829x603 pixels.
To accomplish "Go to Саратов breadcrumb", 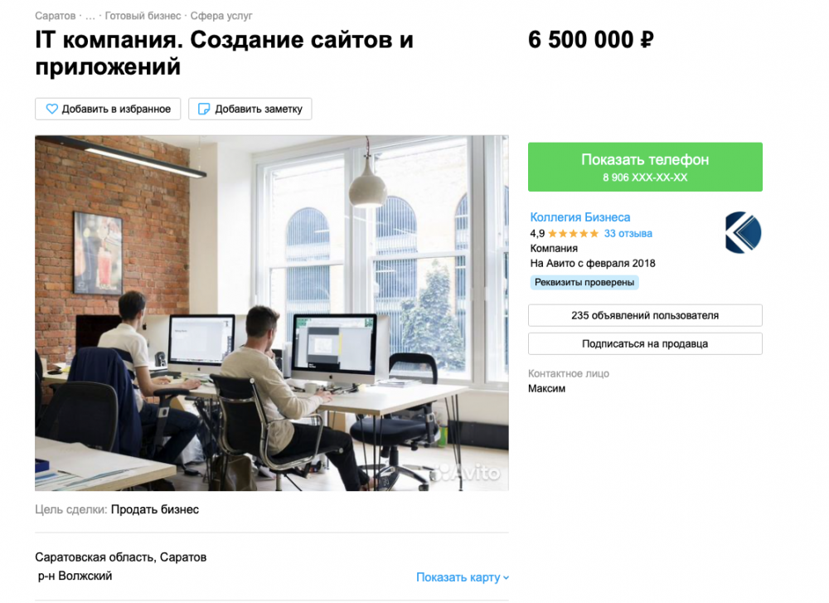I will 55,16.
